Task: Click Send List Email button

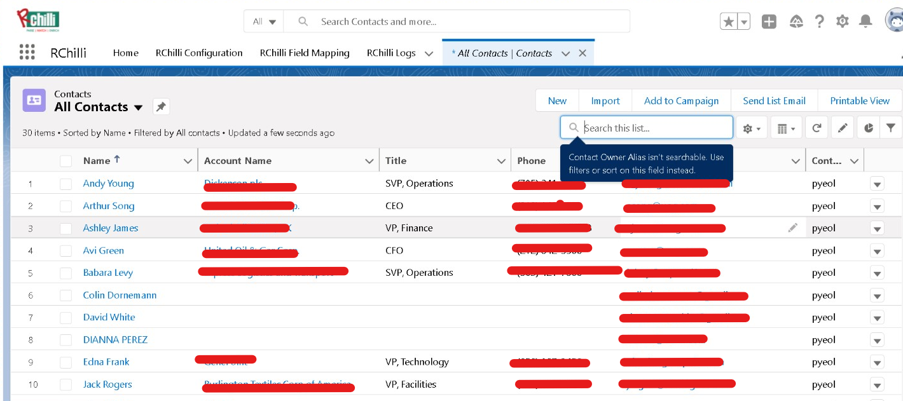Action: tap(774, 100)
